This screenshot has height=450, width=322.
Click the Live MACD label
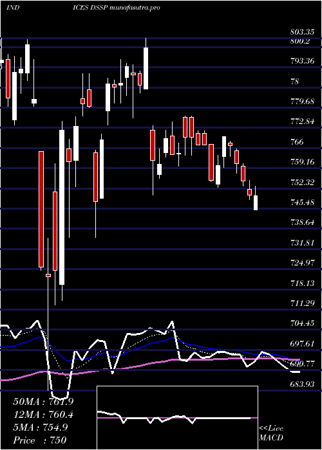(271, 433)
